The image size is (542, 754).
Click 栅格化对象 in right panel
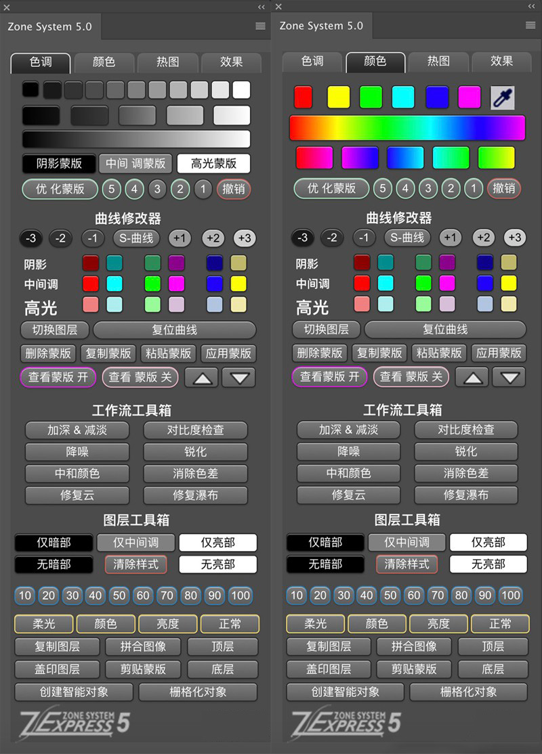(x=469, y=692)
